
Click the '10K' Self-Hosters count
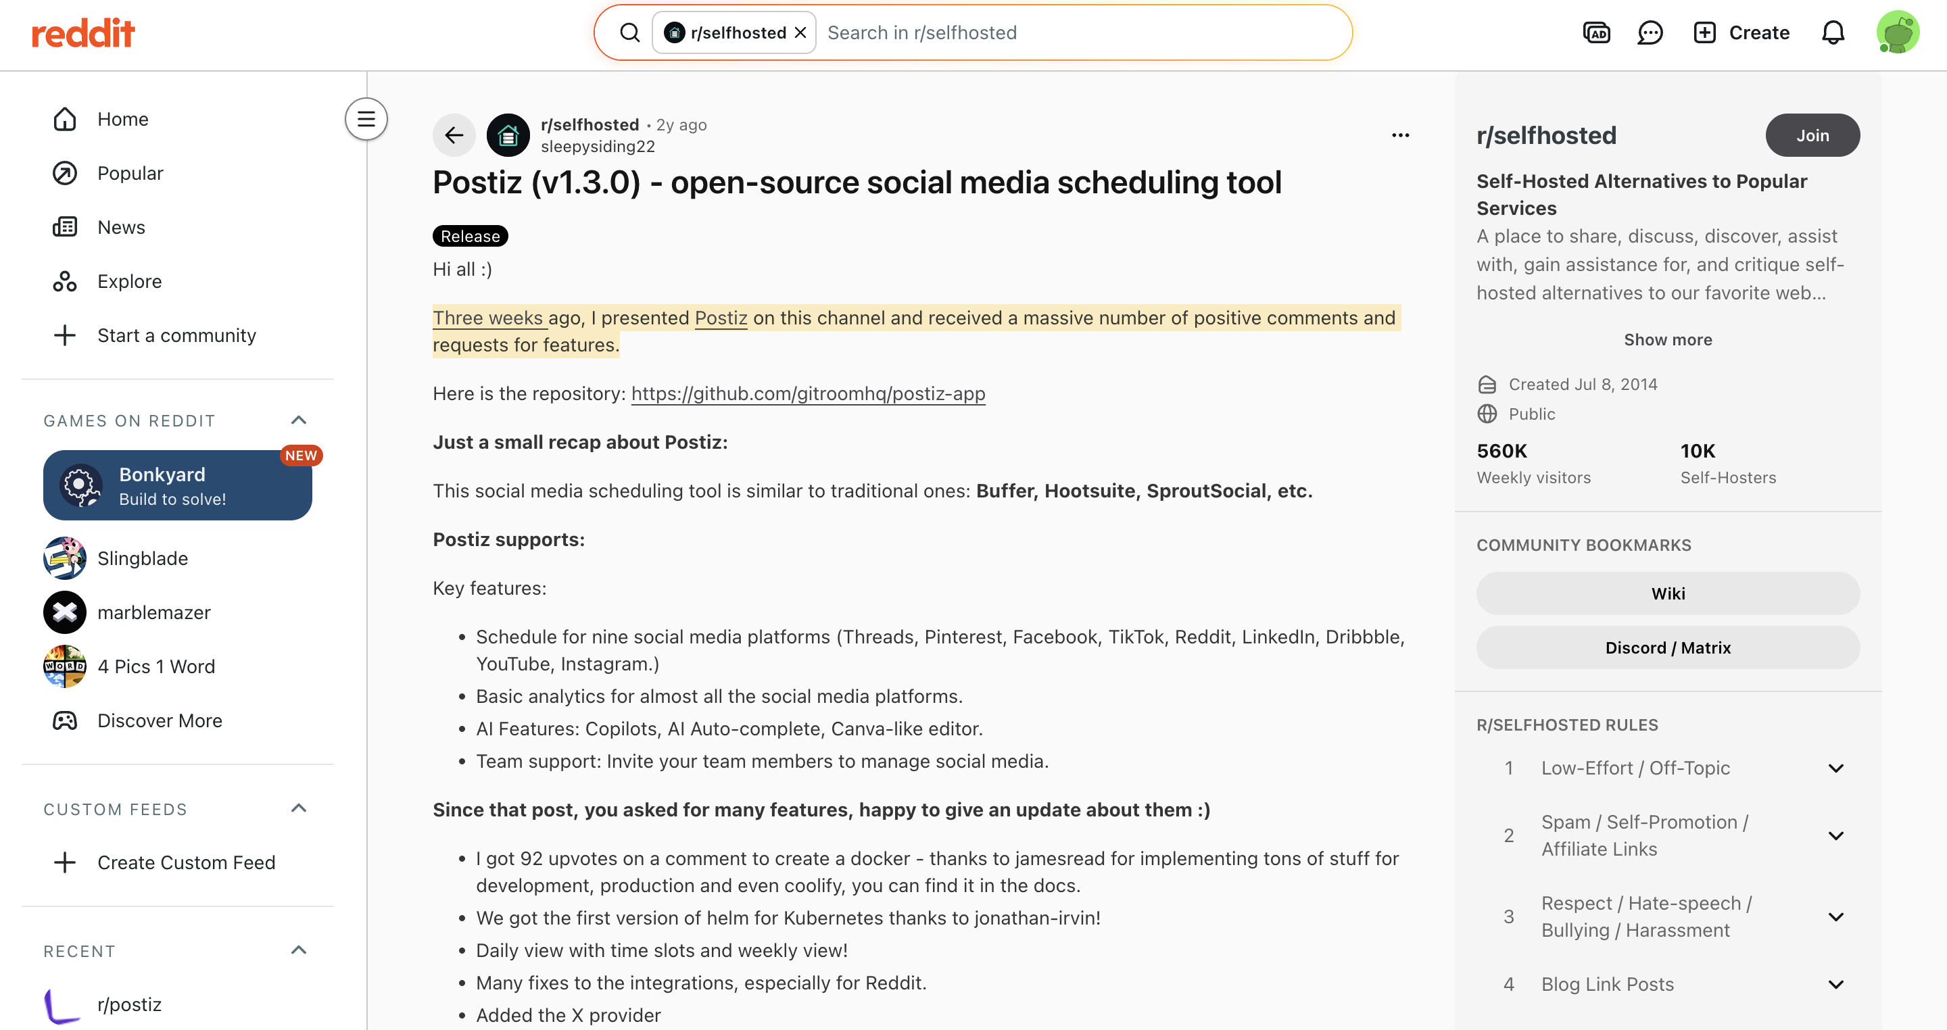coord(1698,451)
